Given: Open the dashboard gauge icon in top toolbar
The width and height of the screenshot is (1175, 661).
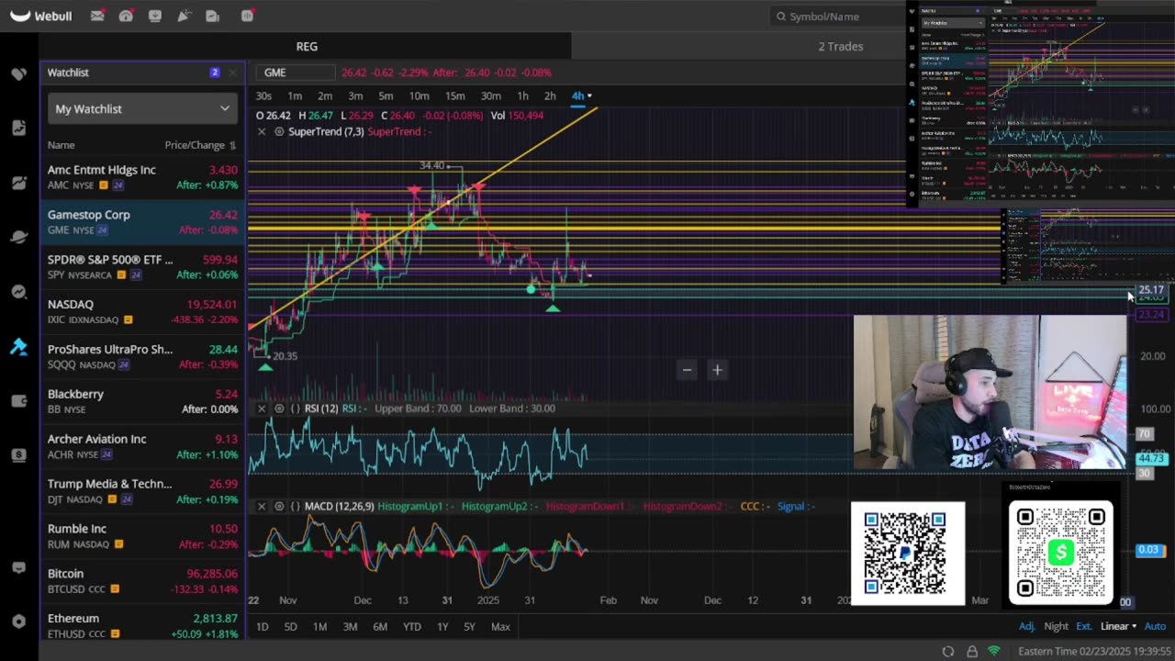Looking at the screenshot, I should 126,16.
